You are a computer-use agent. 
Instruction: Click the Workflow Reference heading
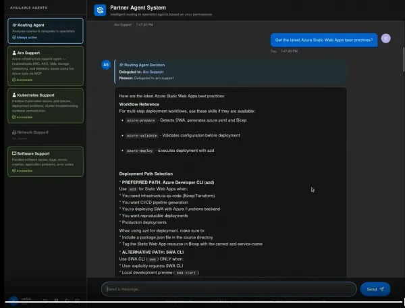click(x=139, y=105)
